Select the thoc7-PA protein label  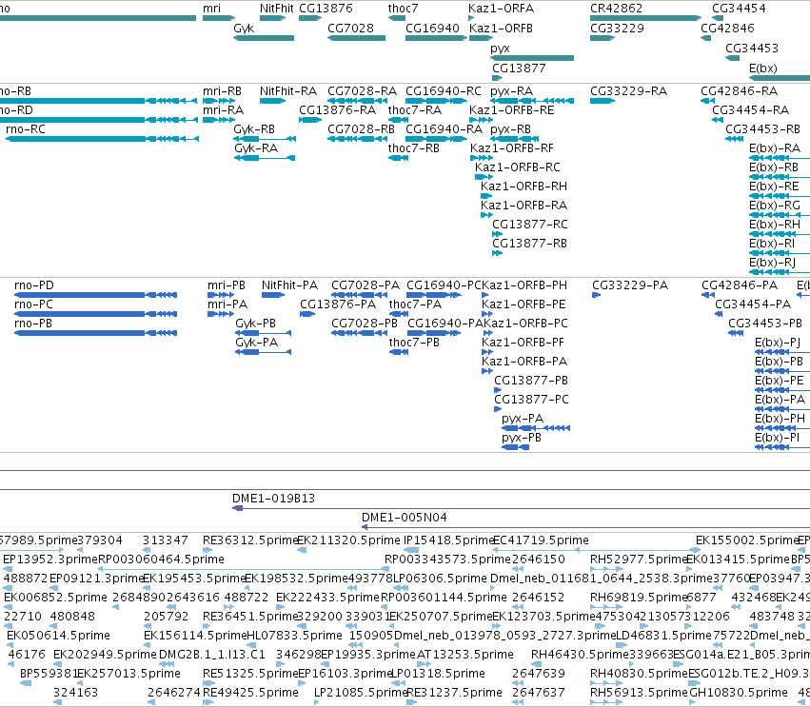click(415, 304)
